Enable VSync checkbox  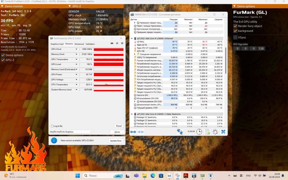235,37
